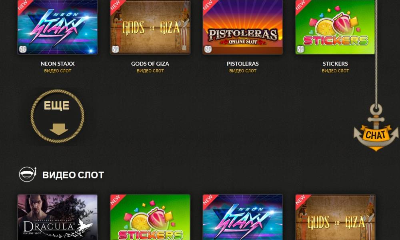Image resolution: width=400 pixels, height=240 pixels.
Task: Click the SG badge on Pistoleras thumbnail
Action: click(x=208, y=49)
